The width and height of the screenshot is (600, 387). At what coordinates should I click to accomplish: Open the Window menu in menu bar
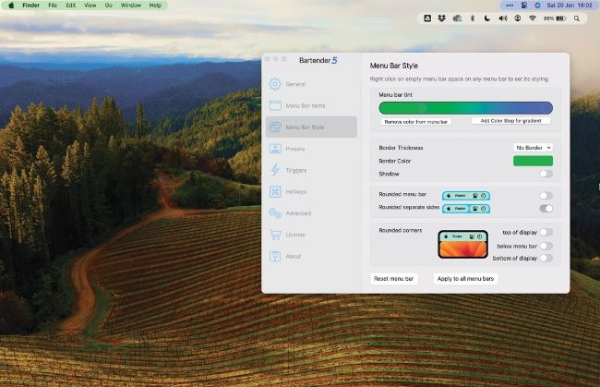click(x=131, y=6)
